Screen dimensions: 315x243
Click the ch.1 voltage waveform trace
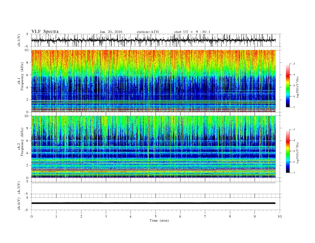pyautogui.click(x=153, y=40)
